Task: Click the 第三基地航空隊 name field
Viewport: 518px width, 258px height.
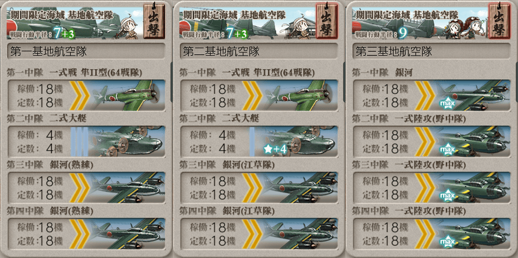Action: (431, 52)
